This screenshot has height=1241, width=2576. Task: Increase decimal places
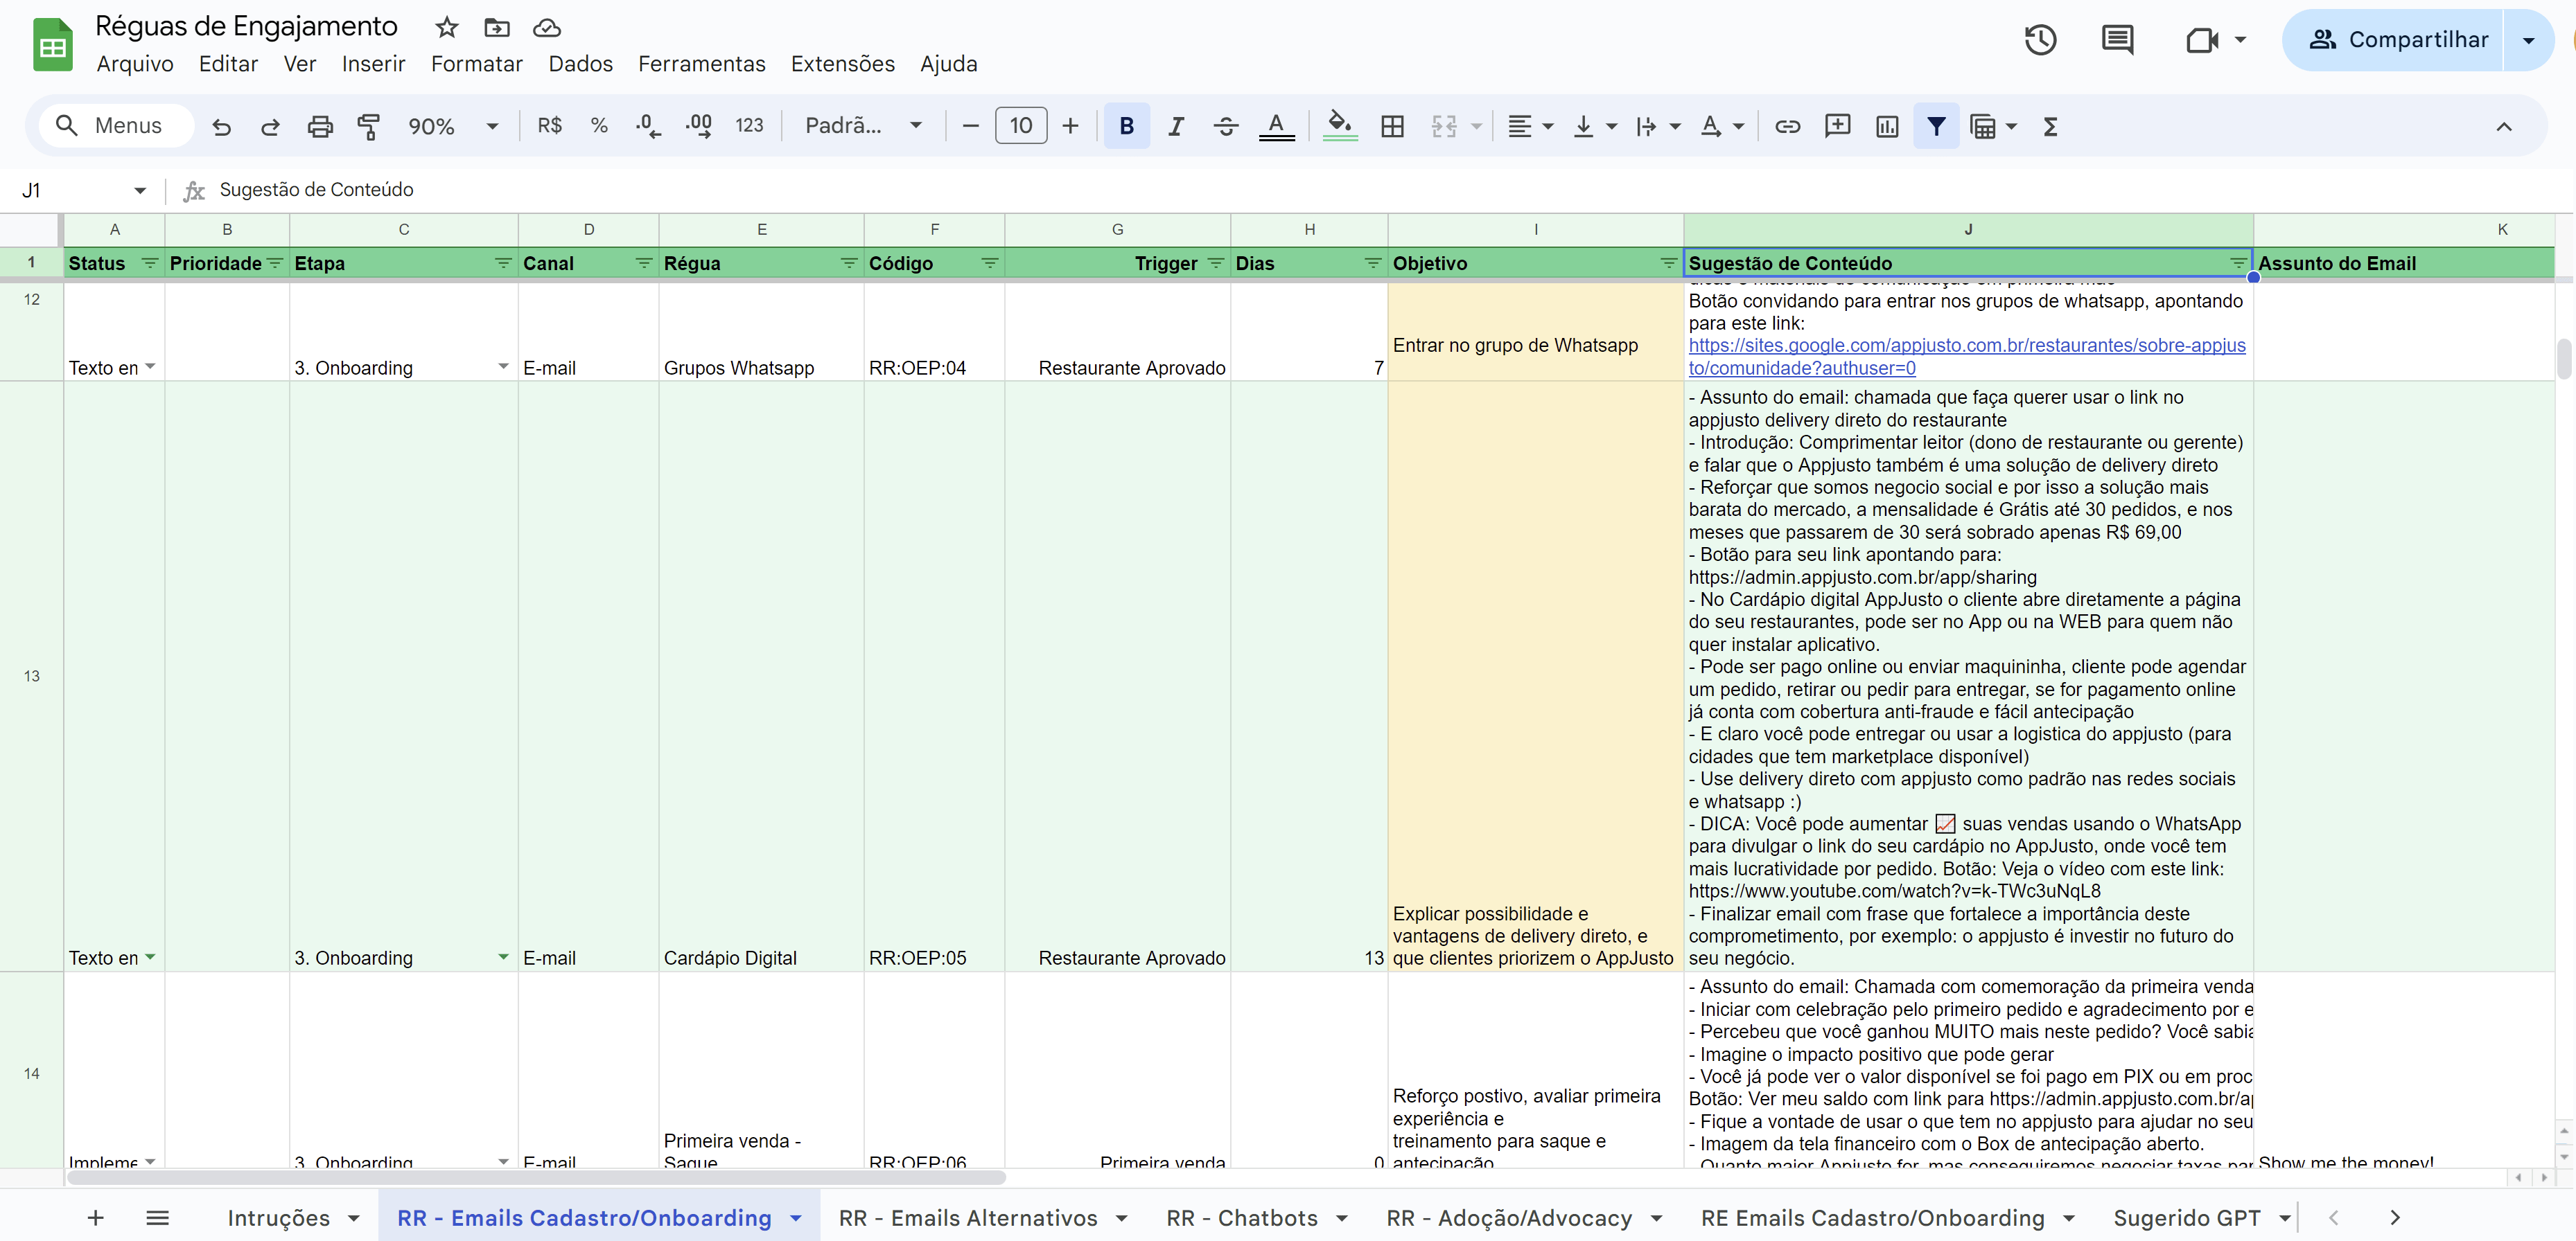(x=699, y=126)
